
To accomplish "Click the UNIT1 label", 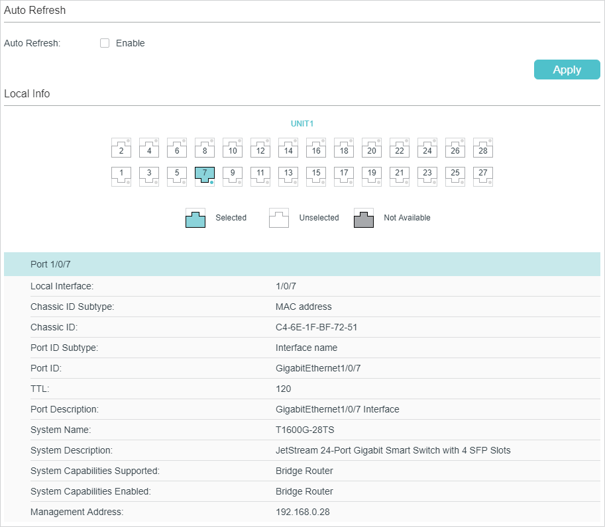I will (x=302, y=124).
